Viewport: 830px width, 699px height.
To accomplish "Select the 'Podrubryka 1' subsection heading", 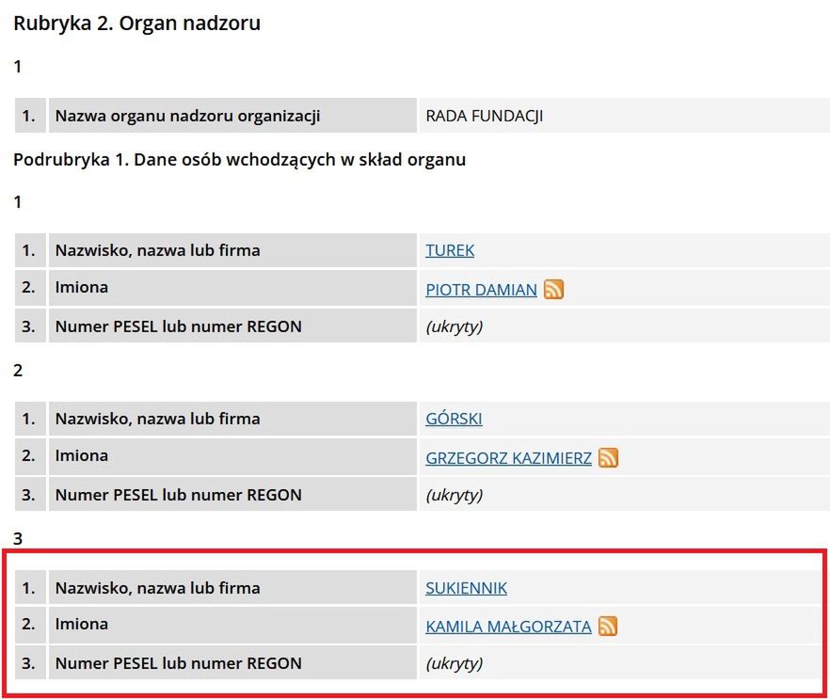I will [239, 159].
